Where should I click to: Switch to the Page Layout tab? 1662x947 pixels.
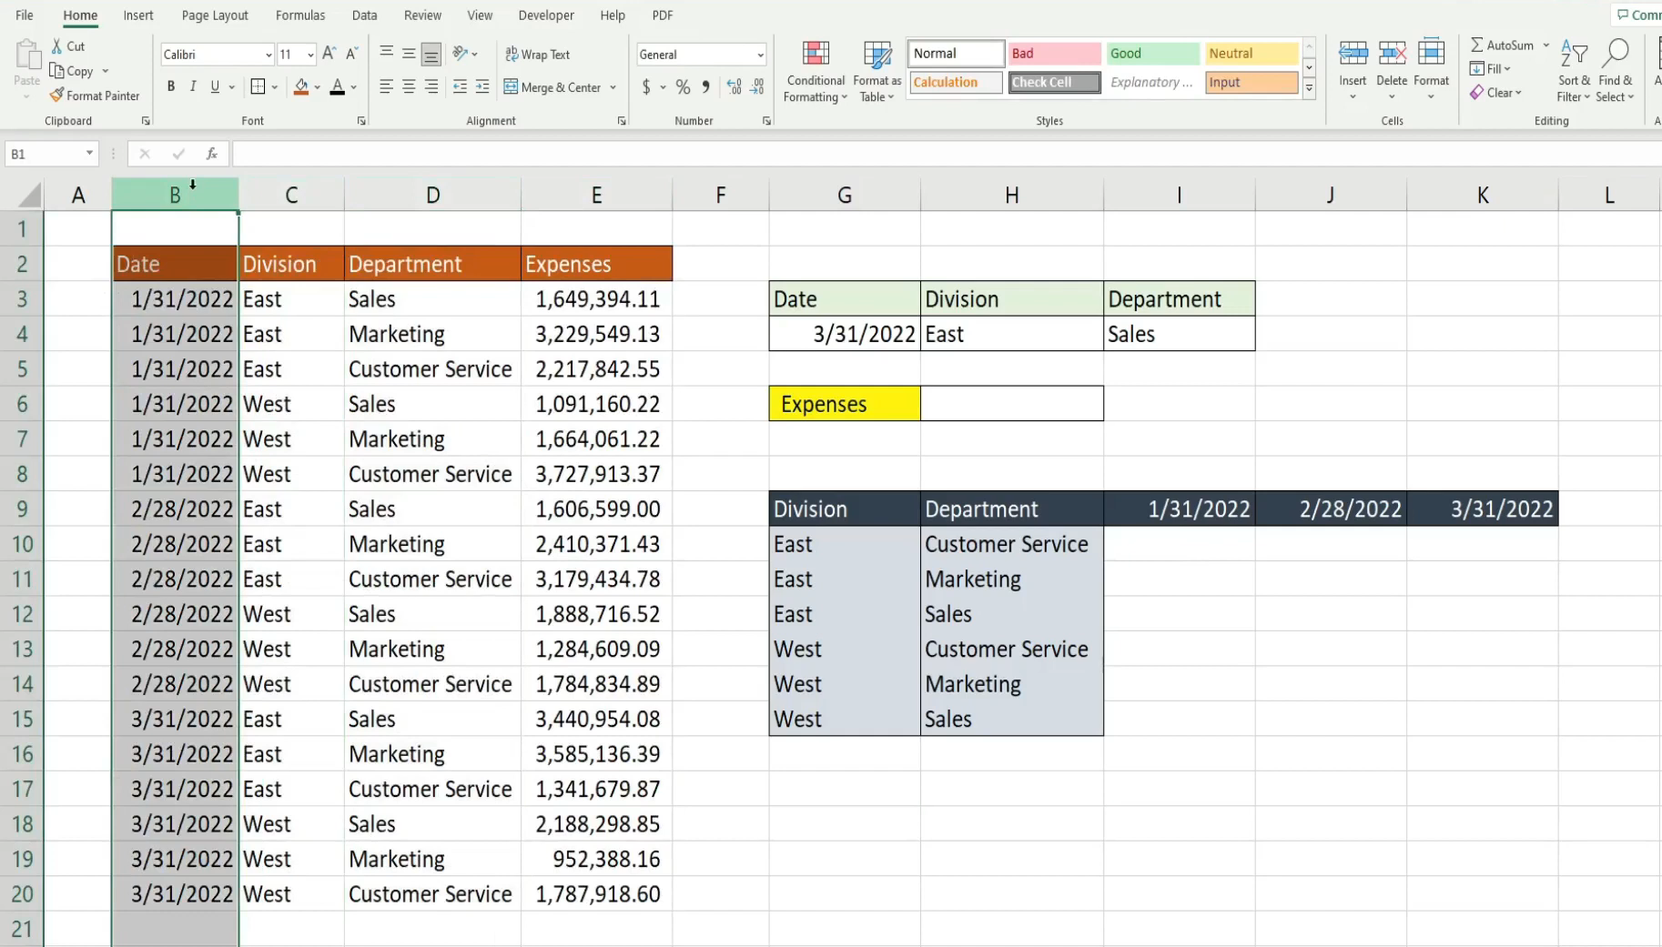tap(215, 15)
